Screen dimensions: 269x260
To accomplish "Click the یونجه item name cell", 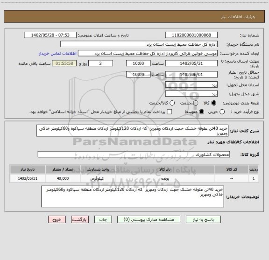I will [165, 178].
